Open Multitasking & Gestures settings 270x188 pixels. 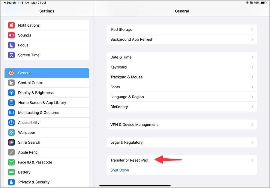pos(47,113)
